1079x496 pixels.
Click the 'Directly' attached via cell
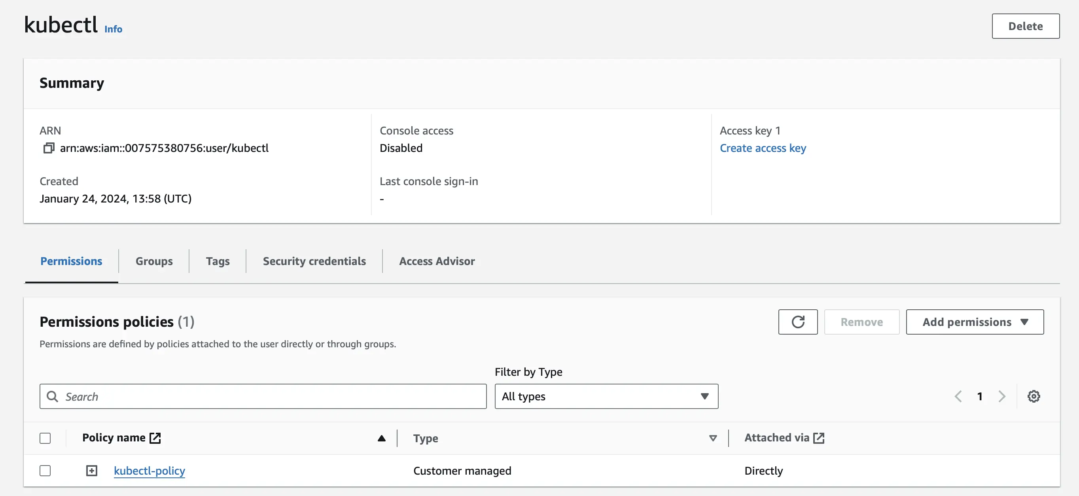point(763,470)
